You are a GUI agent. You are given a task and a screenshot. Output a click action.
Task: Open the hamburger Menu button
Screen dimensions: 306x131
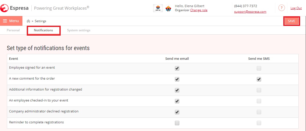(11, 21)
